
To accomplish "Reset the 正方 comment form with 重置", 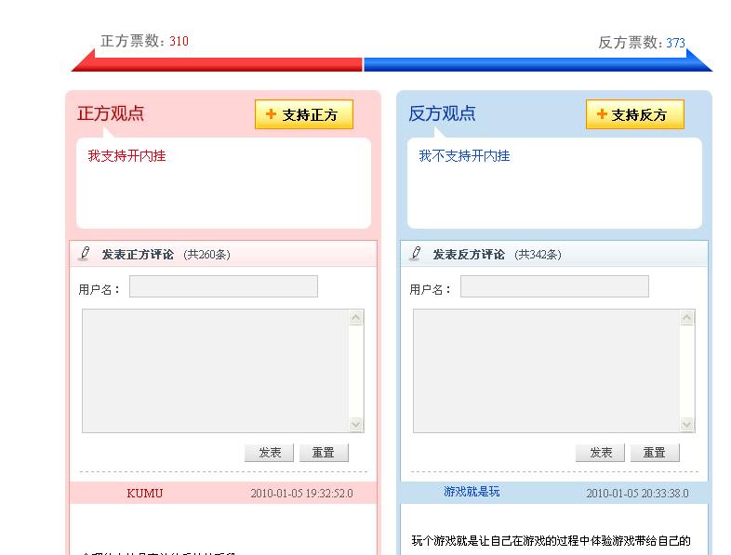I will click(x=324, y=453).
